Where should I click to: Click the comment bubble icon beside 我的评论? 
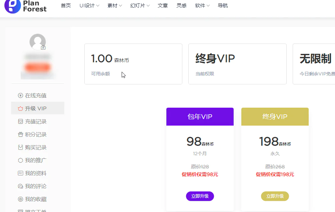pos(20,186)
